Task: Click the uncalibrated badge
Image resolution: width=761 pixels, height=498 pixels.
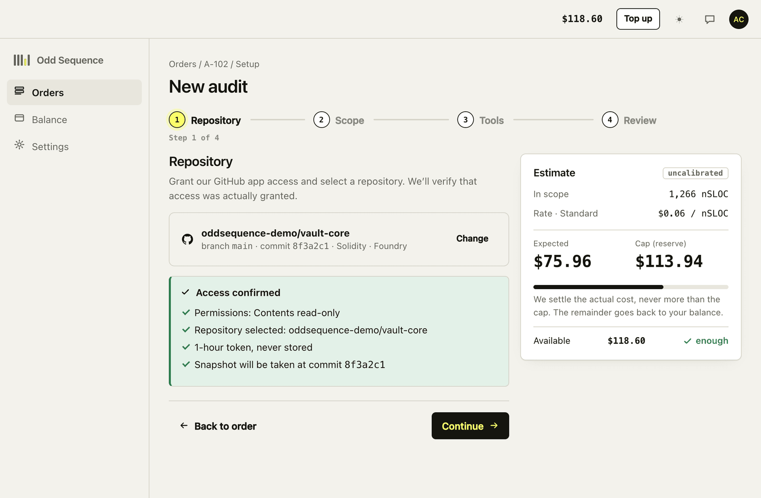Action: (695, 173)
